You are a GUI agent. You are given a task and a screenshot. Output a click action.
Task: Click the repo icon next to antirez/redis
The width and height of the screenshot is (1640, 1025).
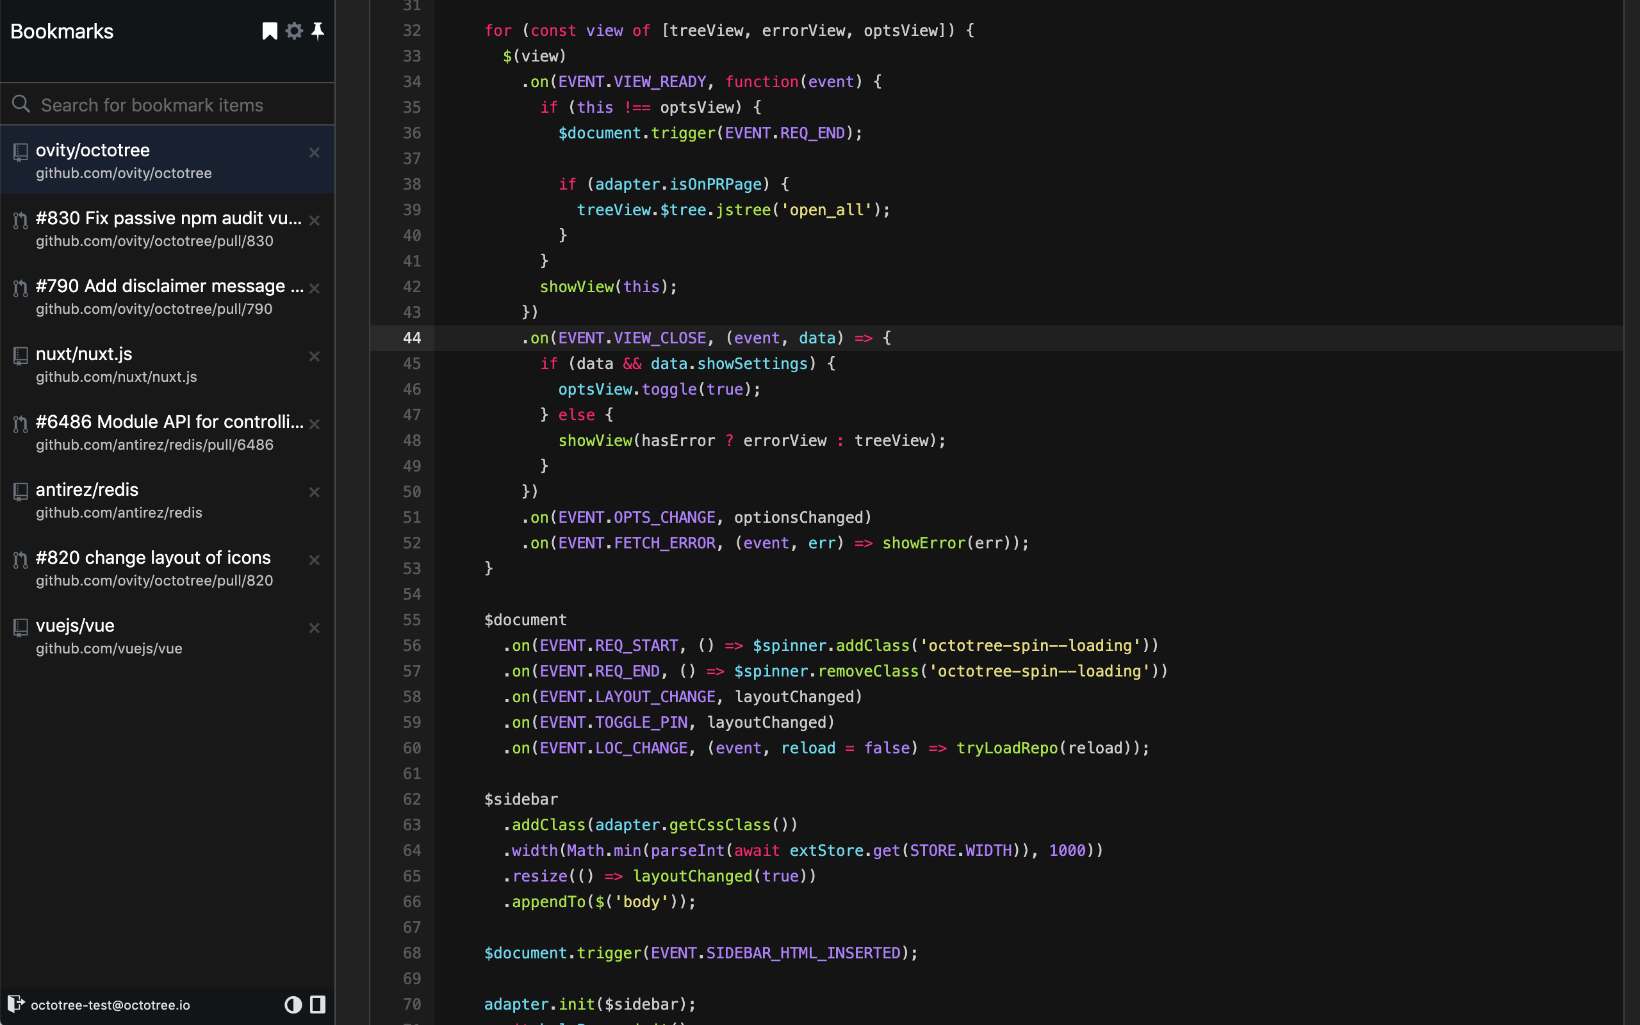pos(20,491)
